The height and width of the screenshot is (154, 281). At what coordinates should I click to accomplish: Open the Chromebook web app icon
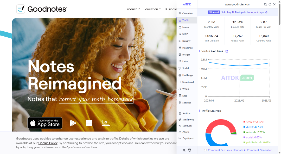point(106,123)
